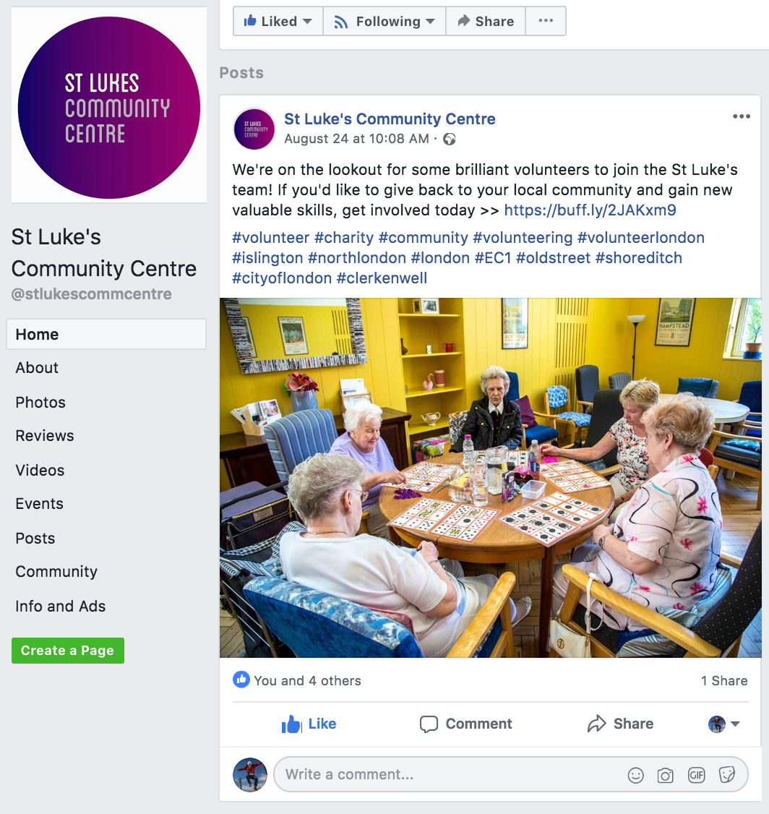Click the post's small page avatar

[x=254, y=129]
